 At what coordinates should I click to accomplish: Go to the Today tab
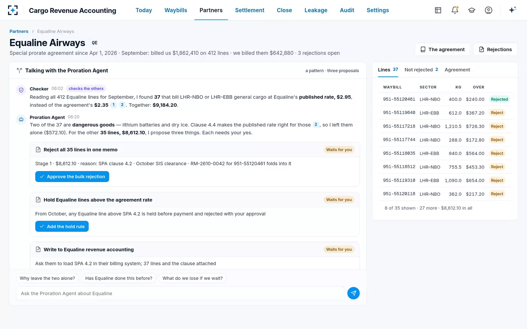coord(144,10)
